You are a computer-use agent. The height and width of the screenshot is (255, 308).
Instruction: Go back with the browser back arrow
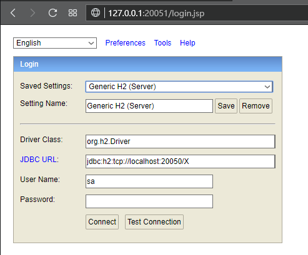click(x=13, y=13)
